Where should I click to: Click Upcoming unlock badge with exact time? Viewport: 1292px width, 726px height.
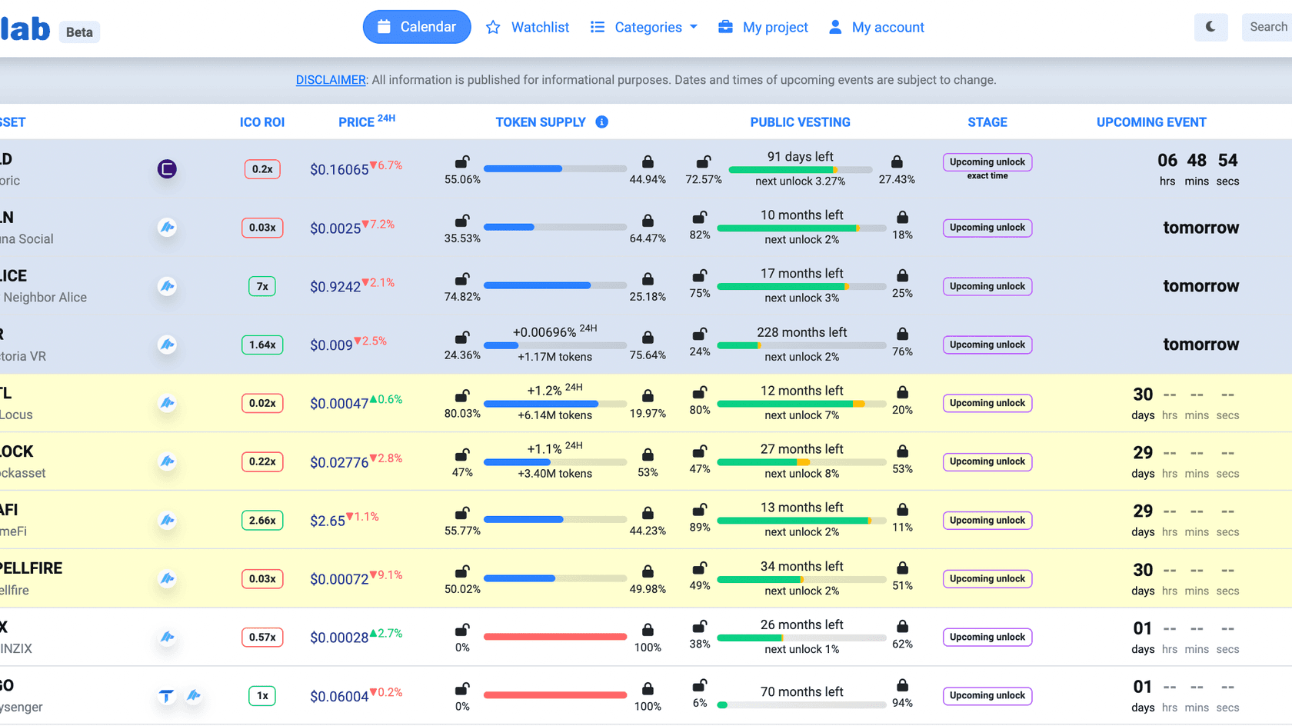(987, 162)
